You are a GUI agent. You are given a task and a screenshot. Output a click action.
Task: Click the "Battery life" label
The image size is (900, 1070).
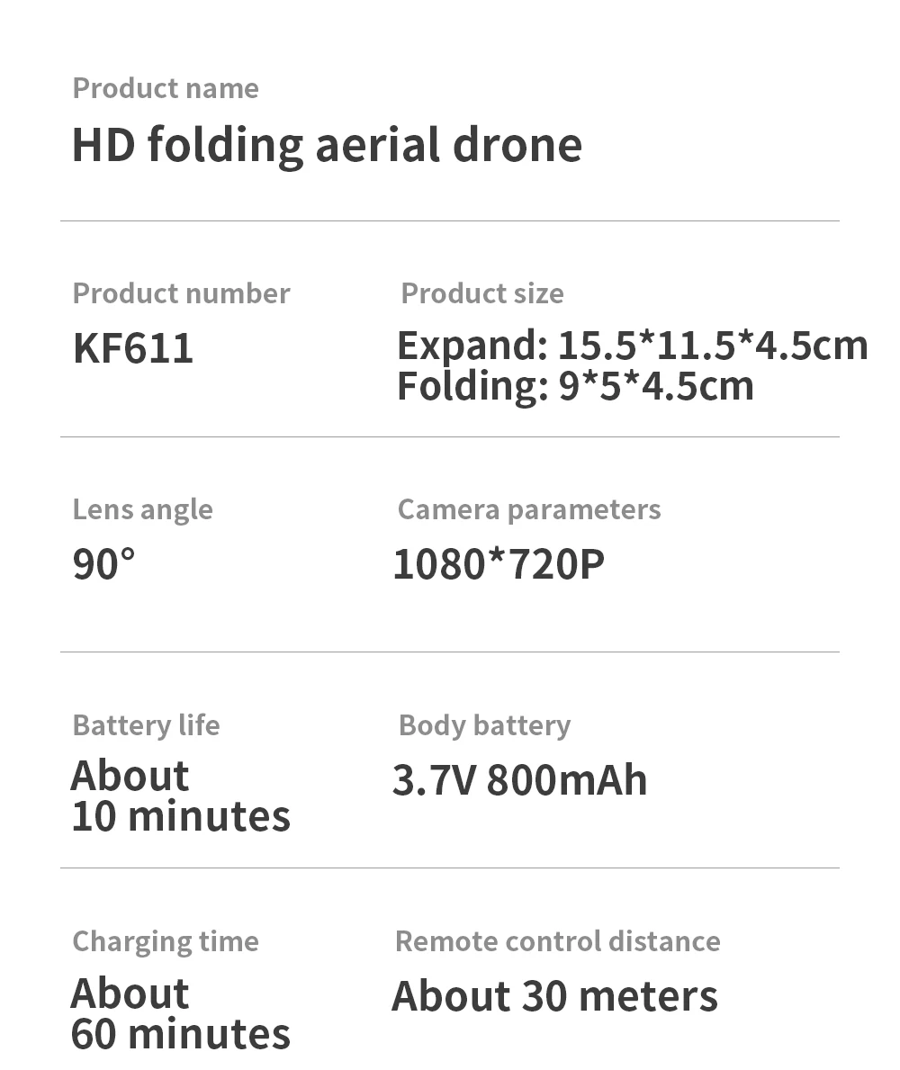pos(146,725)
